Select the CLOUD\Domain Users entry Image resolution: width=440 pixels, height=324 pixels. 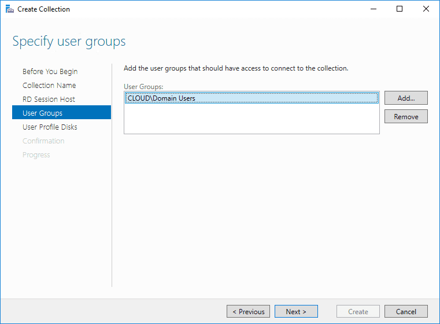coord(252,98)
